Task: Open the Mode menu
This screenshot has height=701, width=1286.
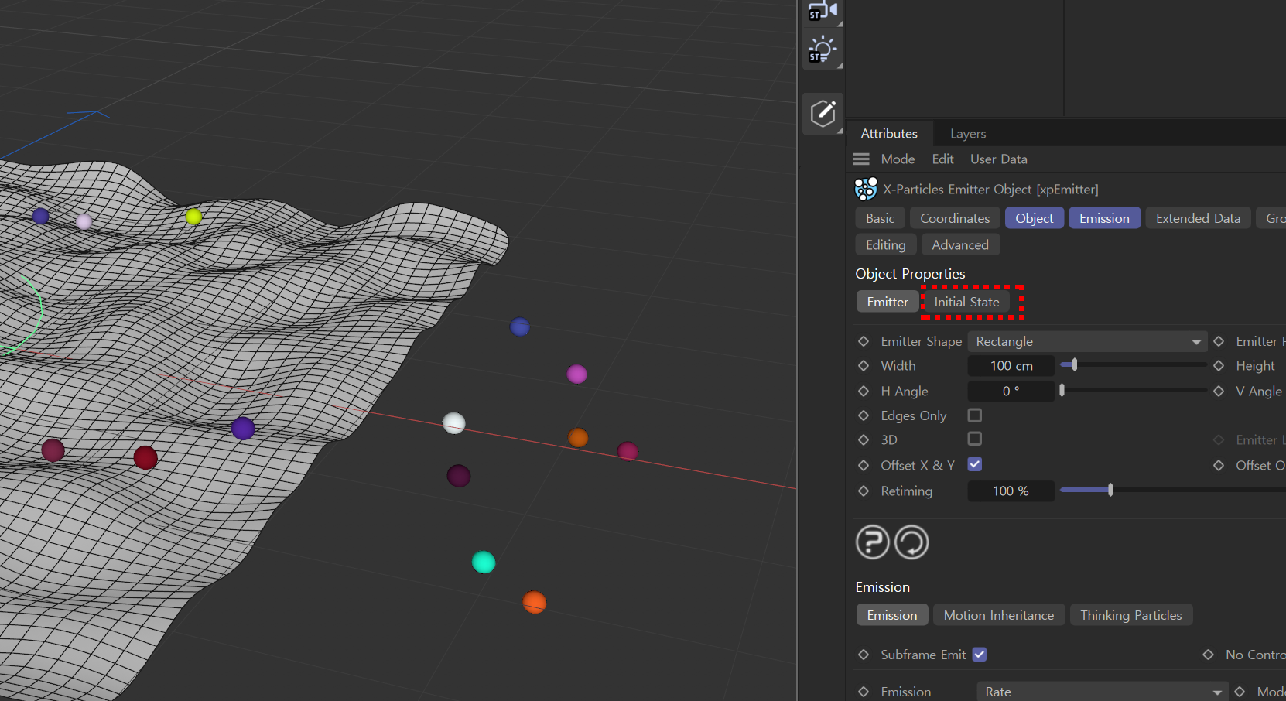Action: pos(898,159)
